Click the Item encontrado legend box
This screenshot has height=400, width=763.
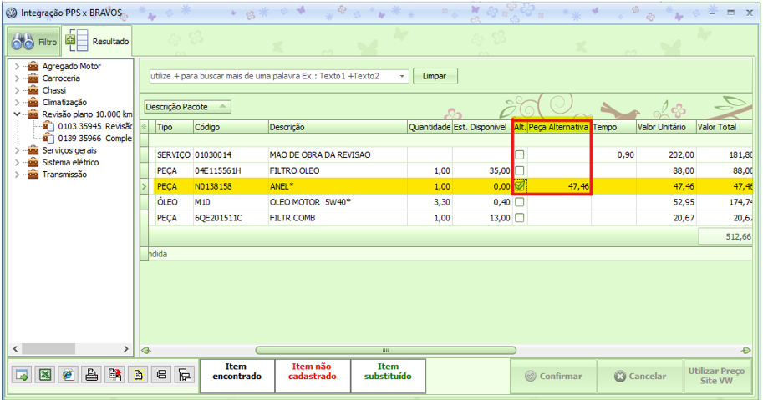coord(237,376)
